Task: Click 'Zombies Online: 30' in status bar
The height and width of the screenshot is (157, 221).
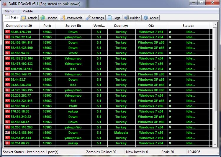Action: 101,152
